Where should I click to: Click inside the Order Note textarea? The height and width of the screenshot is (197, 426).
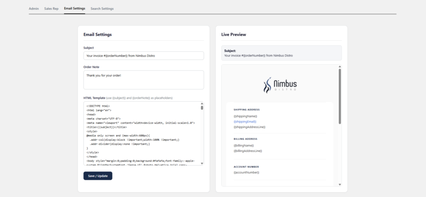pos(144,80)
